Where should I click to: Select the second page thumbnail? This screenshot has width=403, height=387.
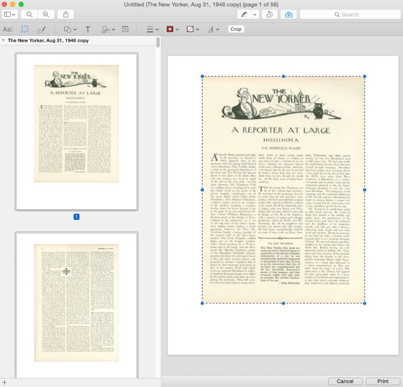[x=76, y=305]
